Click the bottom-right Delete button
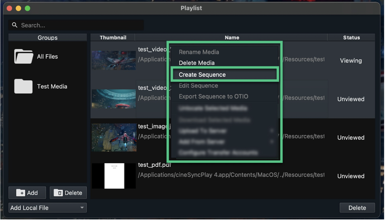The image size is (385, 220). (x=357, y=208)
